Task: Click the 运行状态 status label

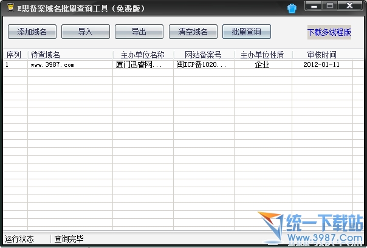Action: (x=19, y=239)
